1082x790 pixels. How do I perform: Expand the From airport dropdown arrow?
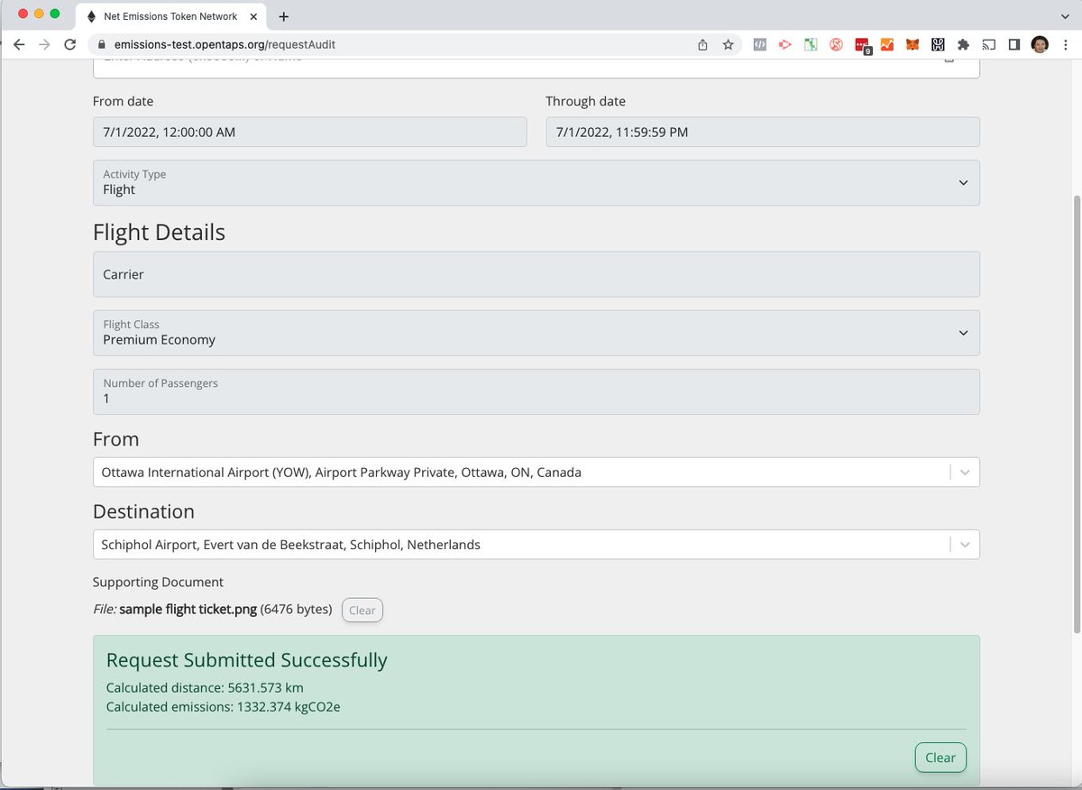(x=965, y=473)
